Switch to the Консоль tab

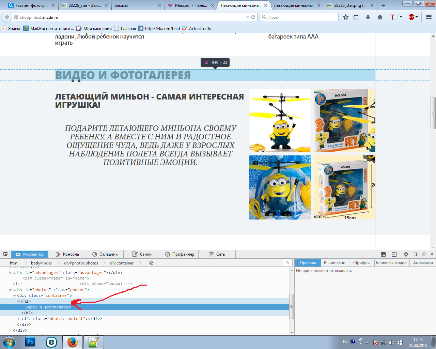pyautogui.click(x=67, y=254)
